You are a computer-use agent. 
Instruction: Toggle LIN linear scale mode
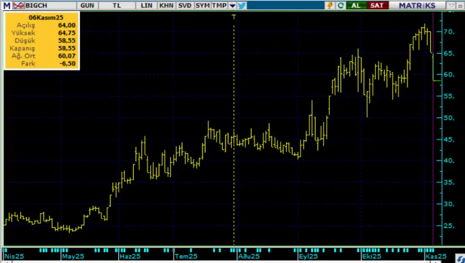click(146, 5)
